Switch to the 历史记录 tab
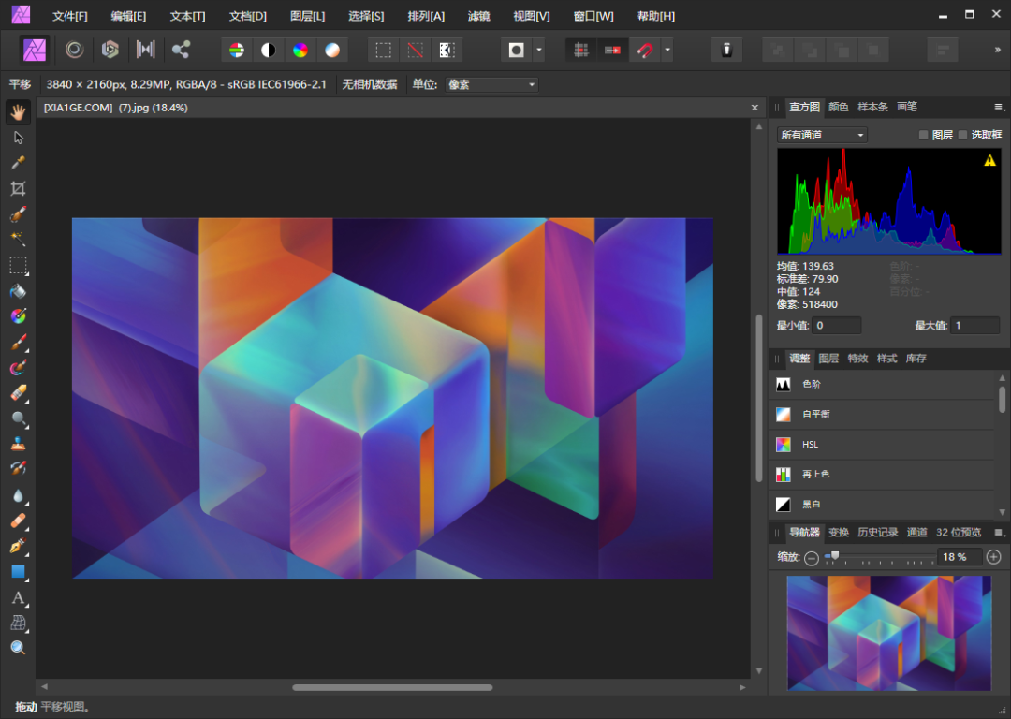This screenshot has height=719, width=1011. [x=876, y=531]
